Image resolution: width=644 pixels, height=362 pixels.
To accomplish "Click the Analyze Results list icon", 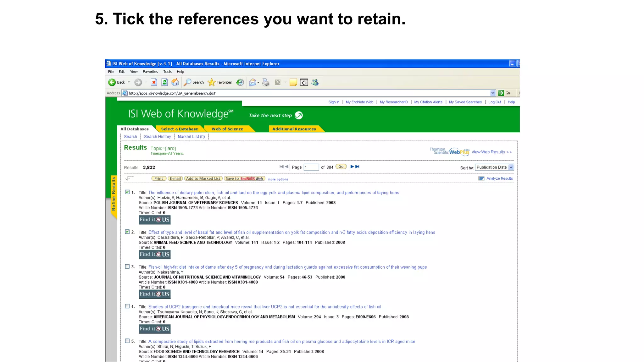I will click(481, 178).
